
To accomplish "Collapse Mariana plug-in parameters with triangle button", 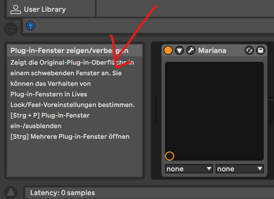I will coord(180,51).
